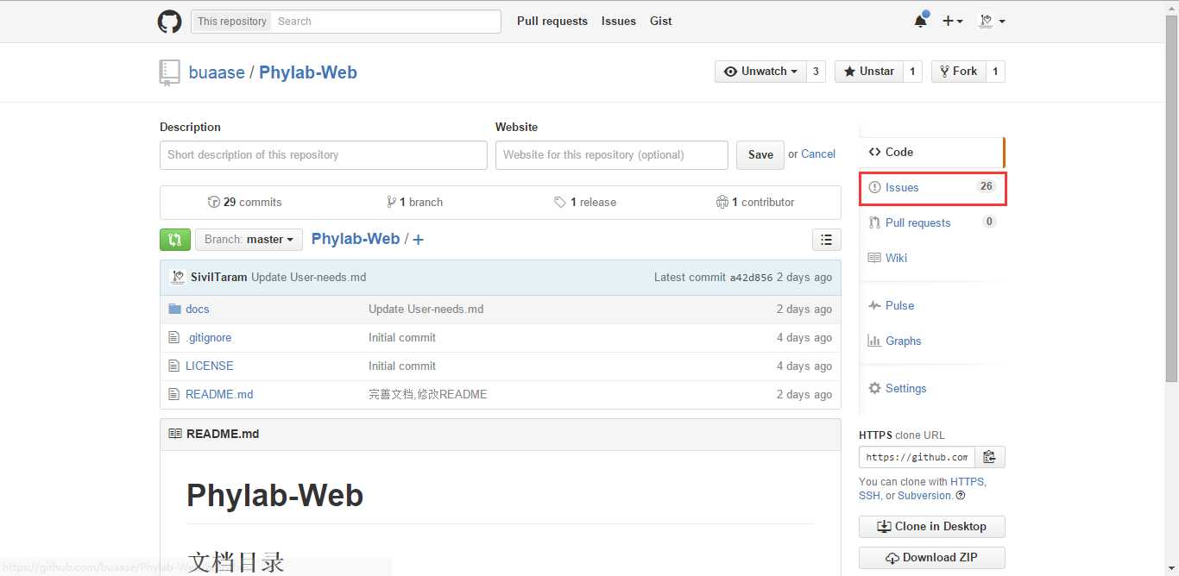Open the Issues sidebar tab
Screen dimensions: 1179x576
click(x=932, y=187)
